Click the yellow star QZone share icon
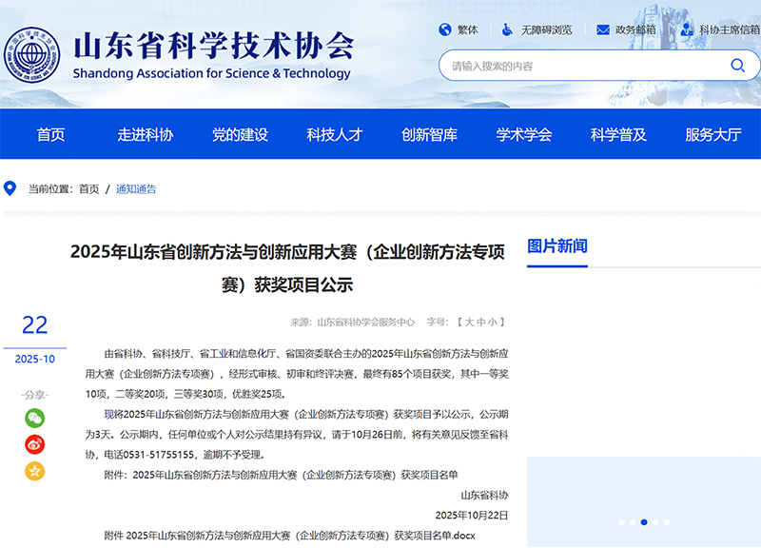This screenshot has width=761, height=548. pos(34,471)
